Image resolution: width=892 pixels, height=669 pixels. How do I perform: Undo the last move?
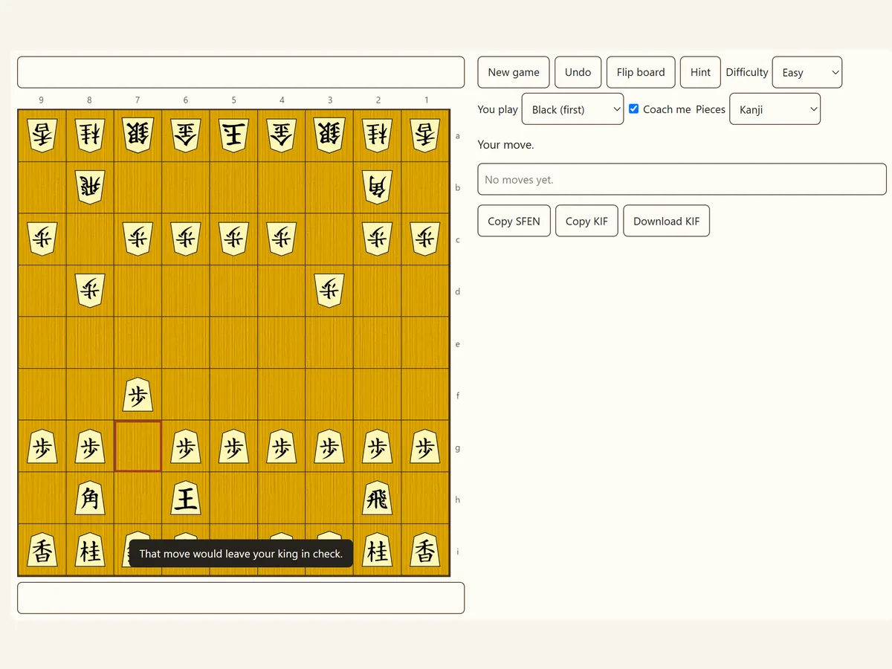coord(578,72)
